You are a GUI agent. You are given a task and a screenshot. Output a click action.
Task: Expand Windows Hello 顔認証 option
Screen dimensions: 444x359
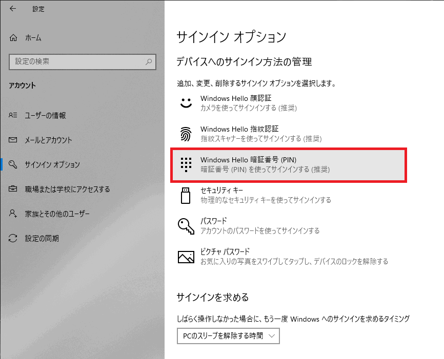click(x=289, y=103)
